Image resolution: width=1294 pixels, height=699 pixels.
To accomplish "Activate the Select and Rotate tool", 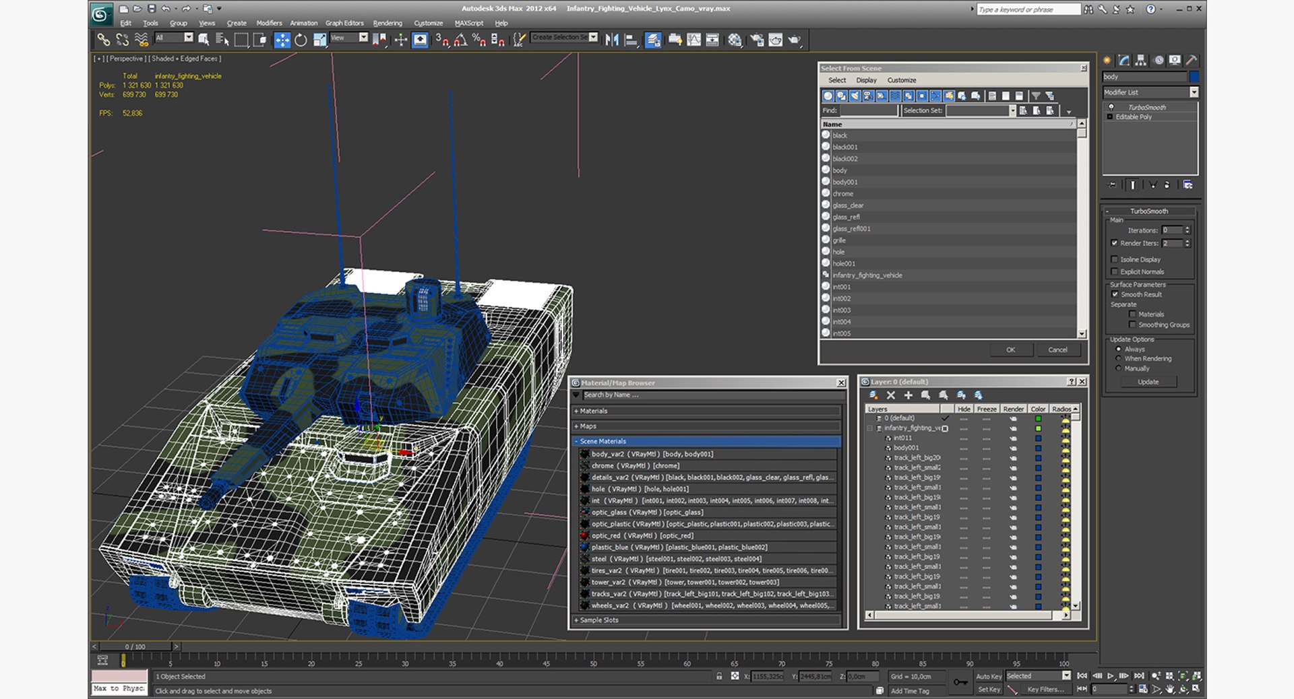I will click(301, 40).
